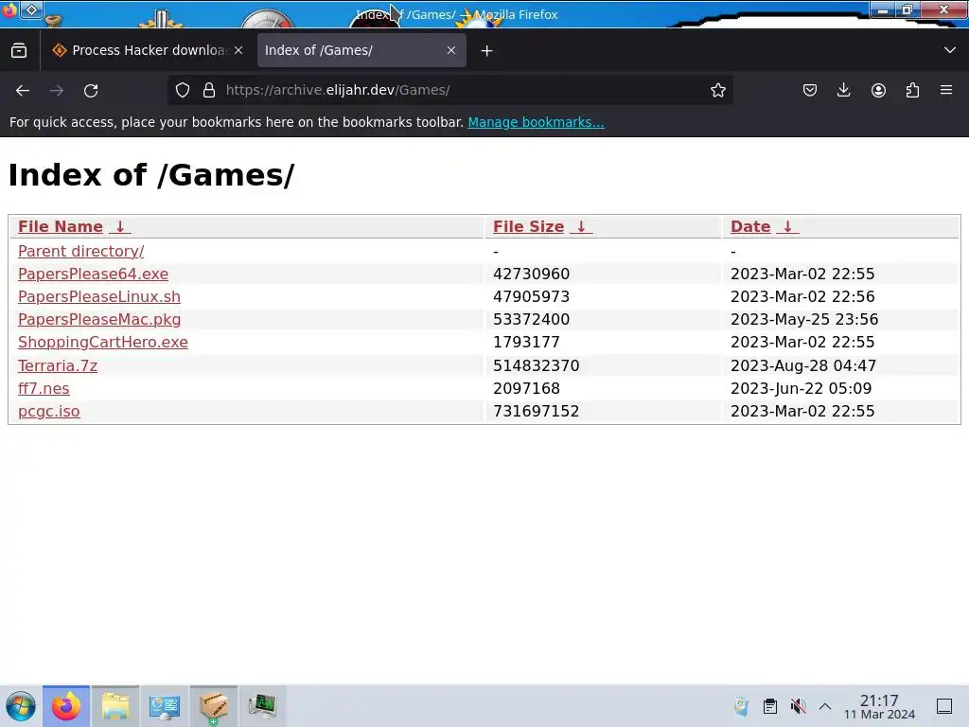Download Terraria.7z

[58, 366]
